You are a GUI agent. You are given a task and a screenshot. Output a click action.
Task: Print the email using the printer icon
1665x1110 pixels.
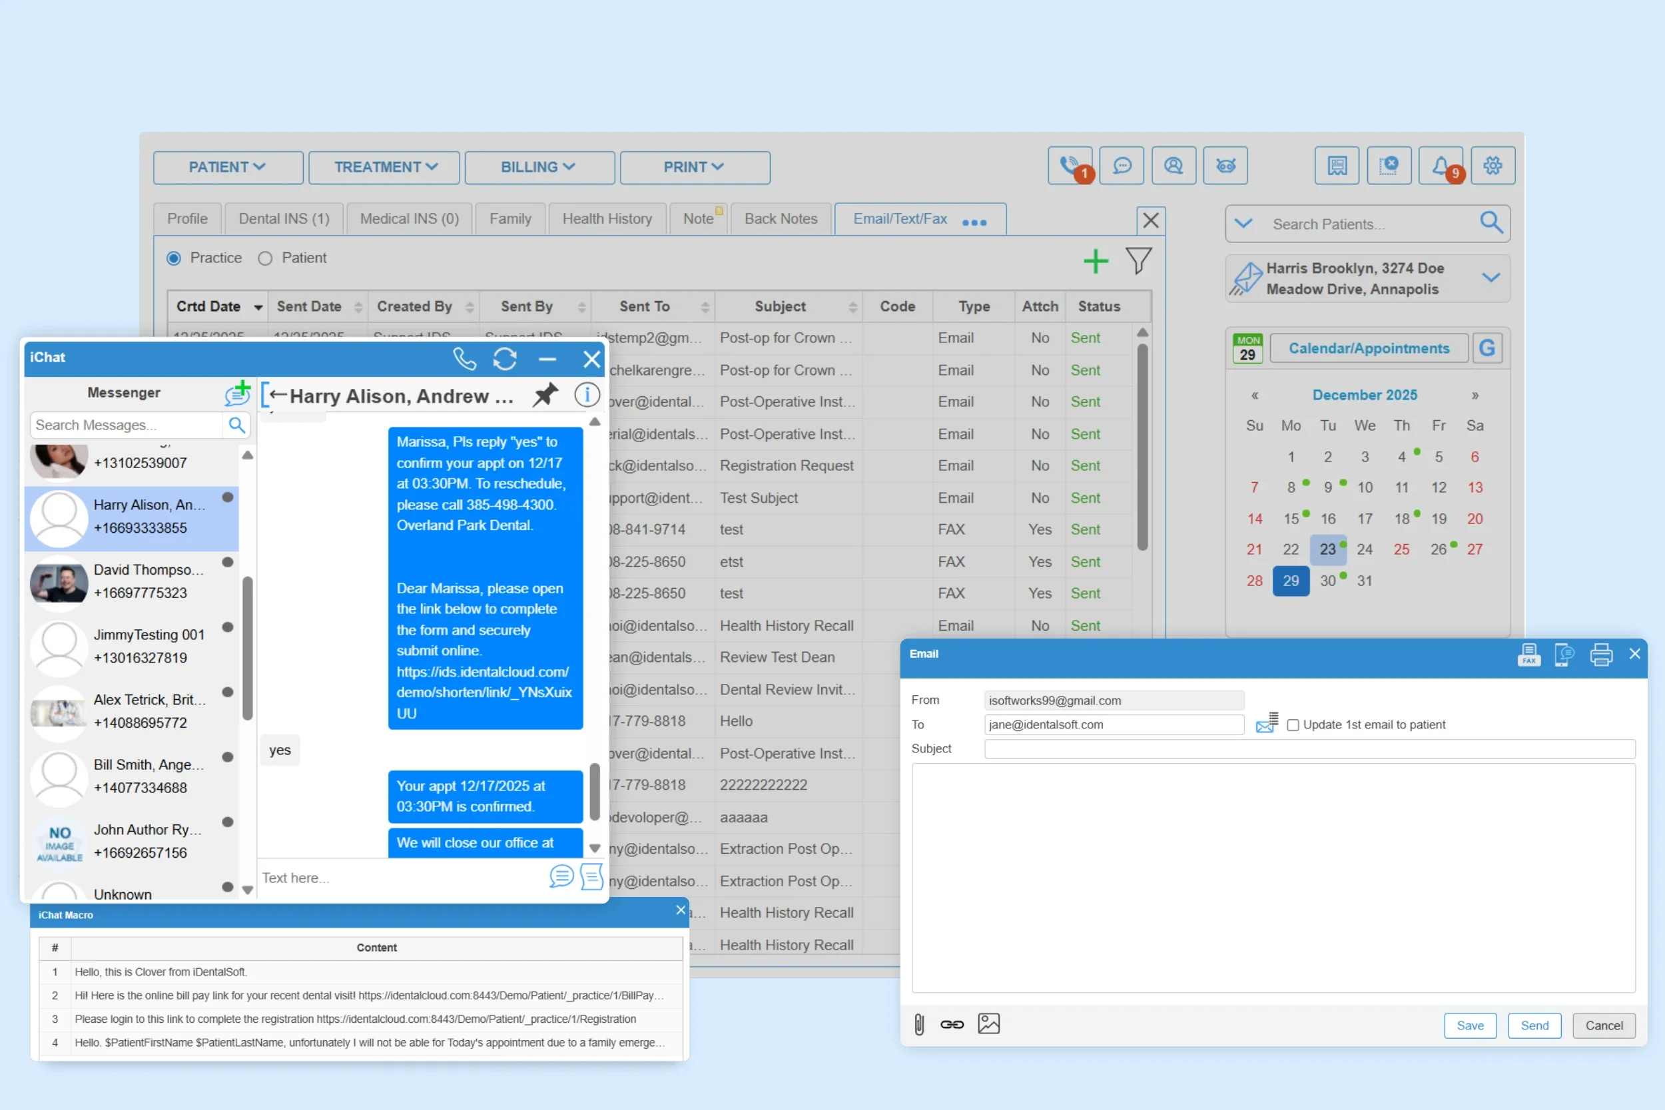pyautogui.click(x=1601, y=655)
